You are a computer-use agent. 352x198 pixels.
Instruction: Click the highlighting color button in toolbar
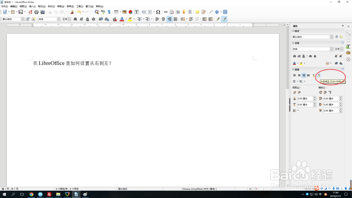pyautogui.click(x=130, y=19)
